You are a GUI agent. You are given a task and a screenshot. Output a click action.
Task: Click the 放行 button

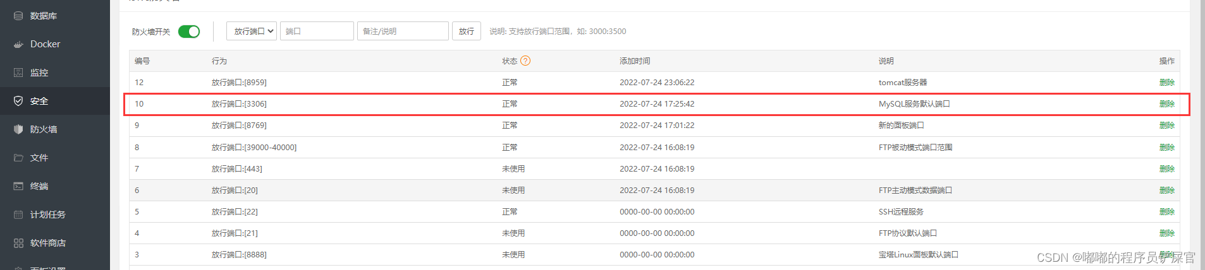click(x=467, y=31)
